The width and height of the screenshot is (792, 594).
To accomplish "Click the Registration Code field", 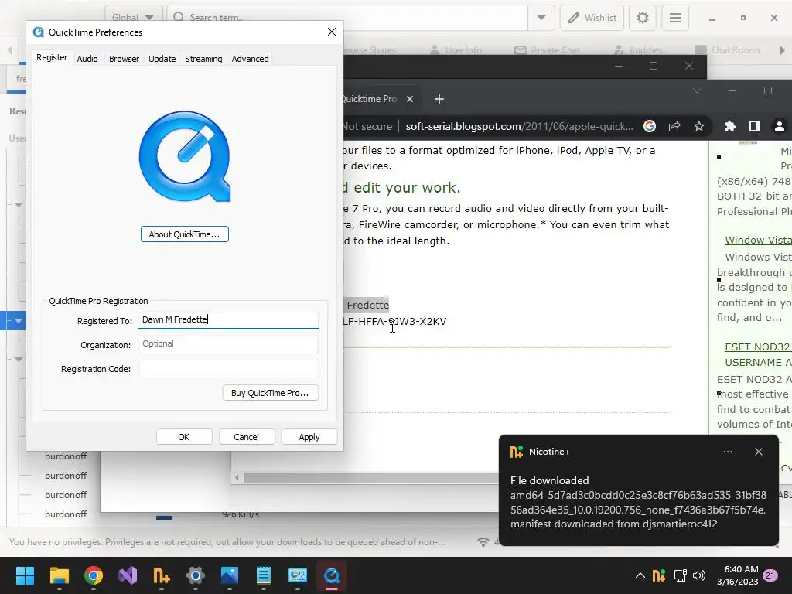I will (x=228, y=368).
